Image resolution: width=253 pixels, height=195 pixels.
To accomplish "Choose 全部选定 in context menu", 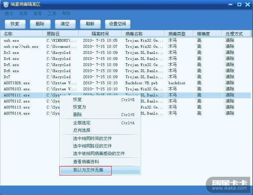I will click(100, 123).
